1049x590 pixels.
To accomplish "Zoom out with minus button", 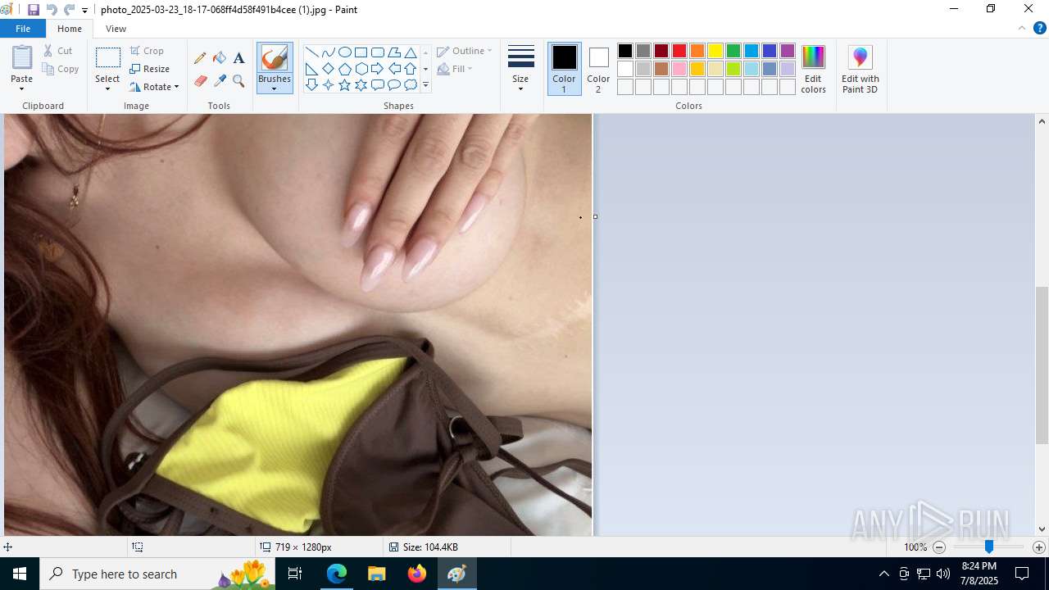I will [939, 547].
